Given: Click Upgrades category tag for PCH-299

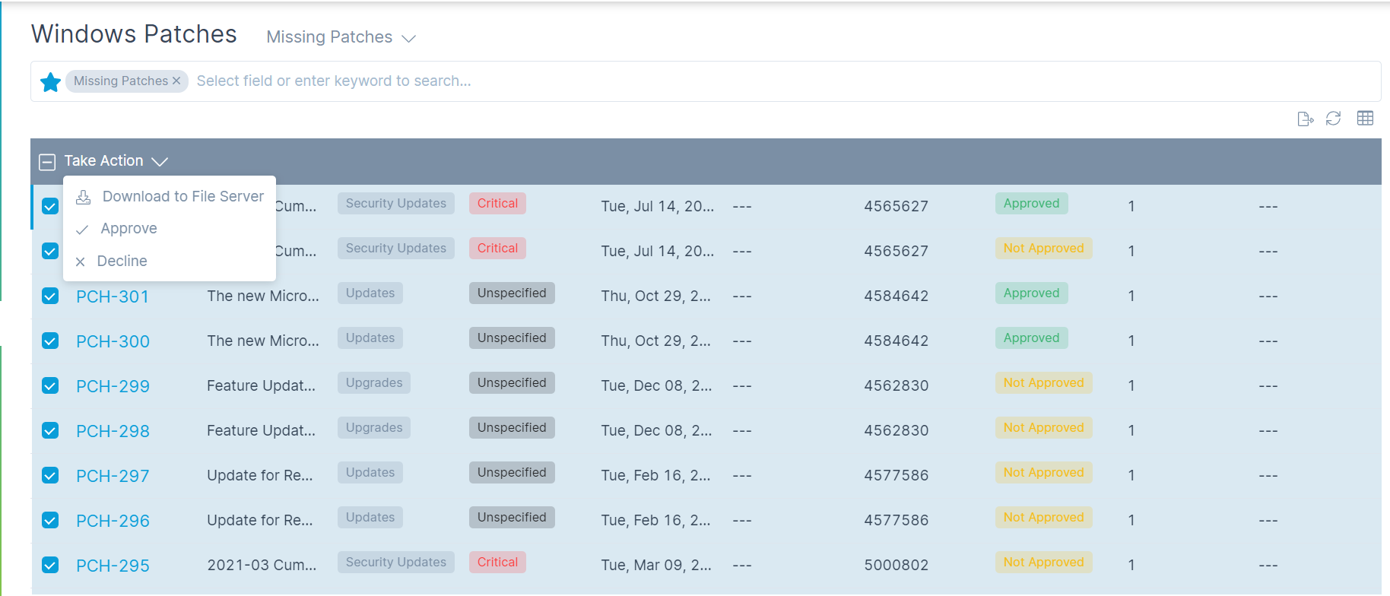Looking at the screenshot, I should [374, 383].
